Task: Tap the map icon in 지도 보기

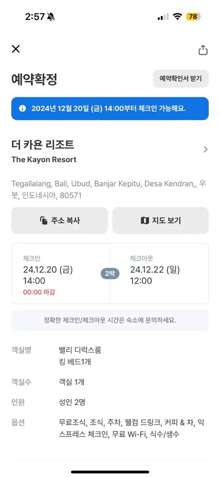Action: pos(145,220)
